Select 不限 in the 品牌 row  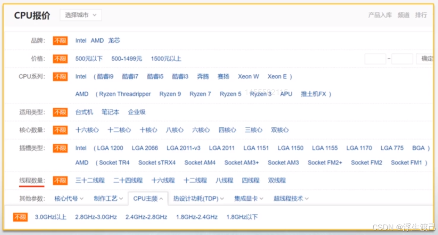(61, 41)
